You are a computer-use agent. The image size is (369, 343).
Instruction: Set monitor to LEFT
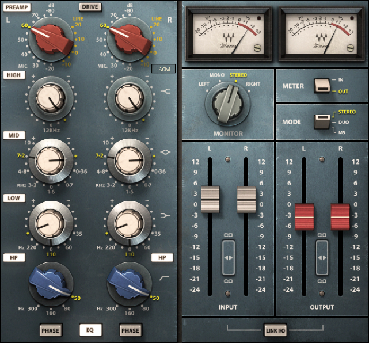(204, 84)
